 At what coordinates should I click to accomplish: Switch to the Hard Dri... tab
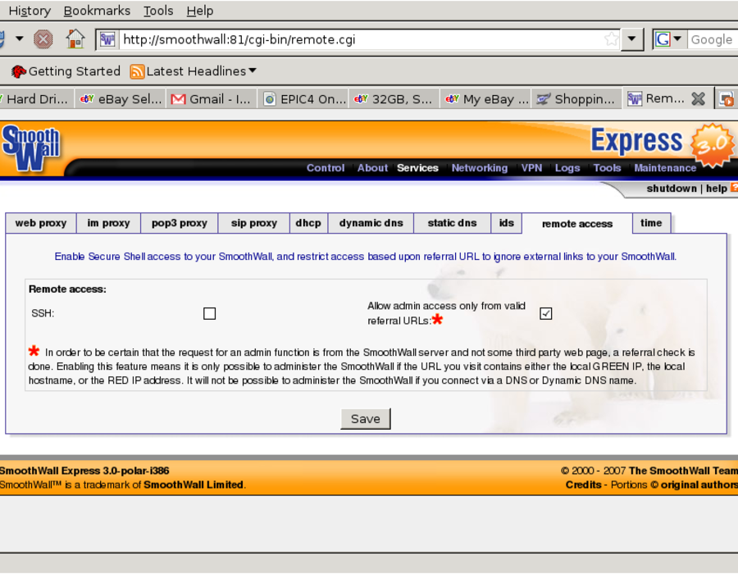click(x=36, y=99)
